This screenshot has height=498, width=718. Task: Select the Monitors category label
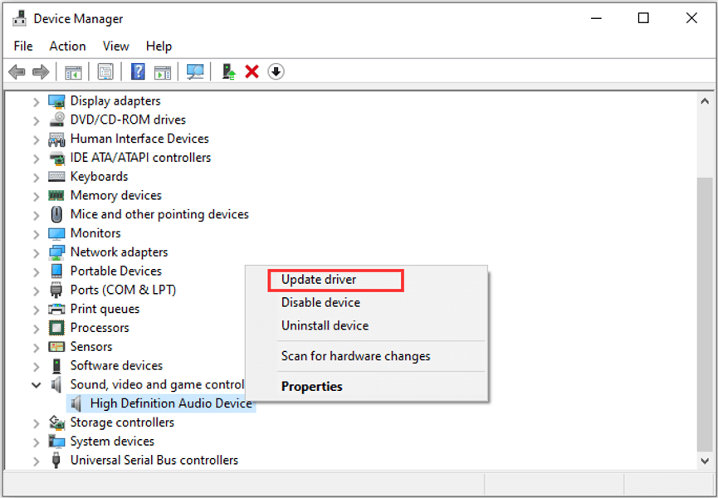pos(95,233)
